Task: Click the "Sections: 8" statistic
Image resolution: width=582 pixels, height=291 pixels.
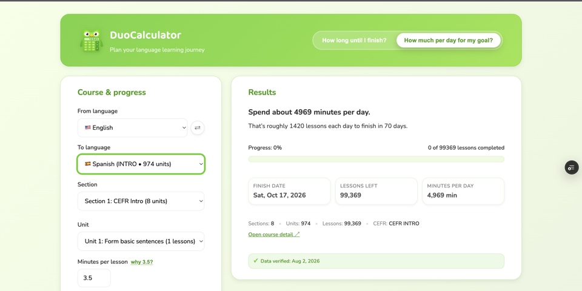Action: (x=261, y=224)
